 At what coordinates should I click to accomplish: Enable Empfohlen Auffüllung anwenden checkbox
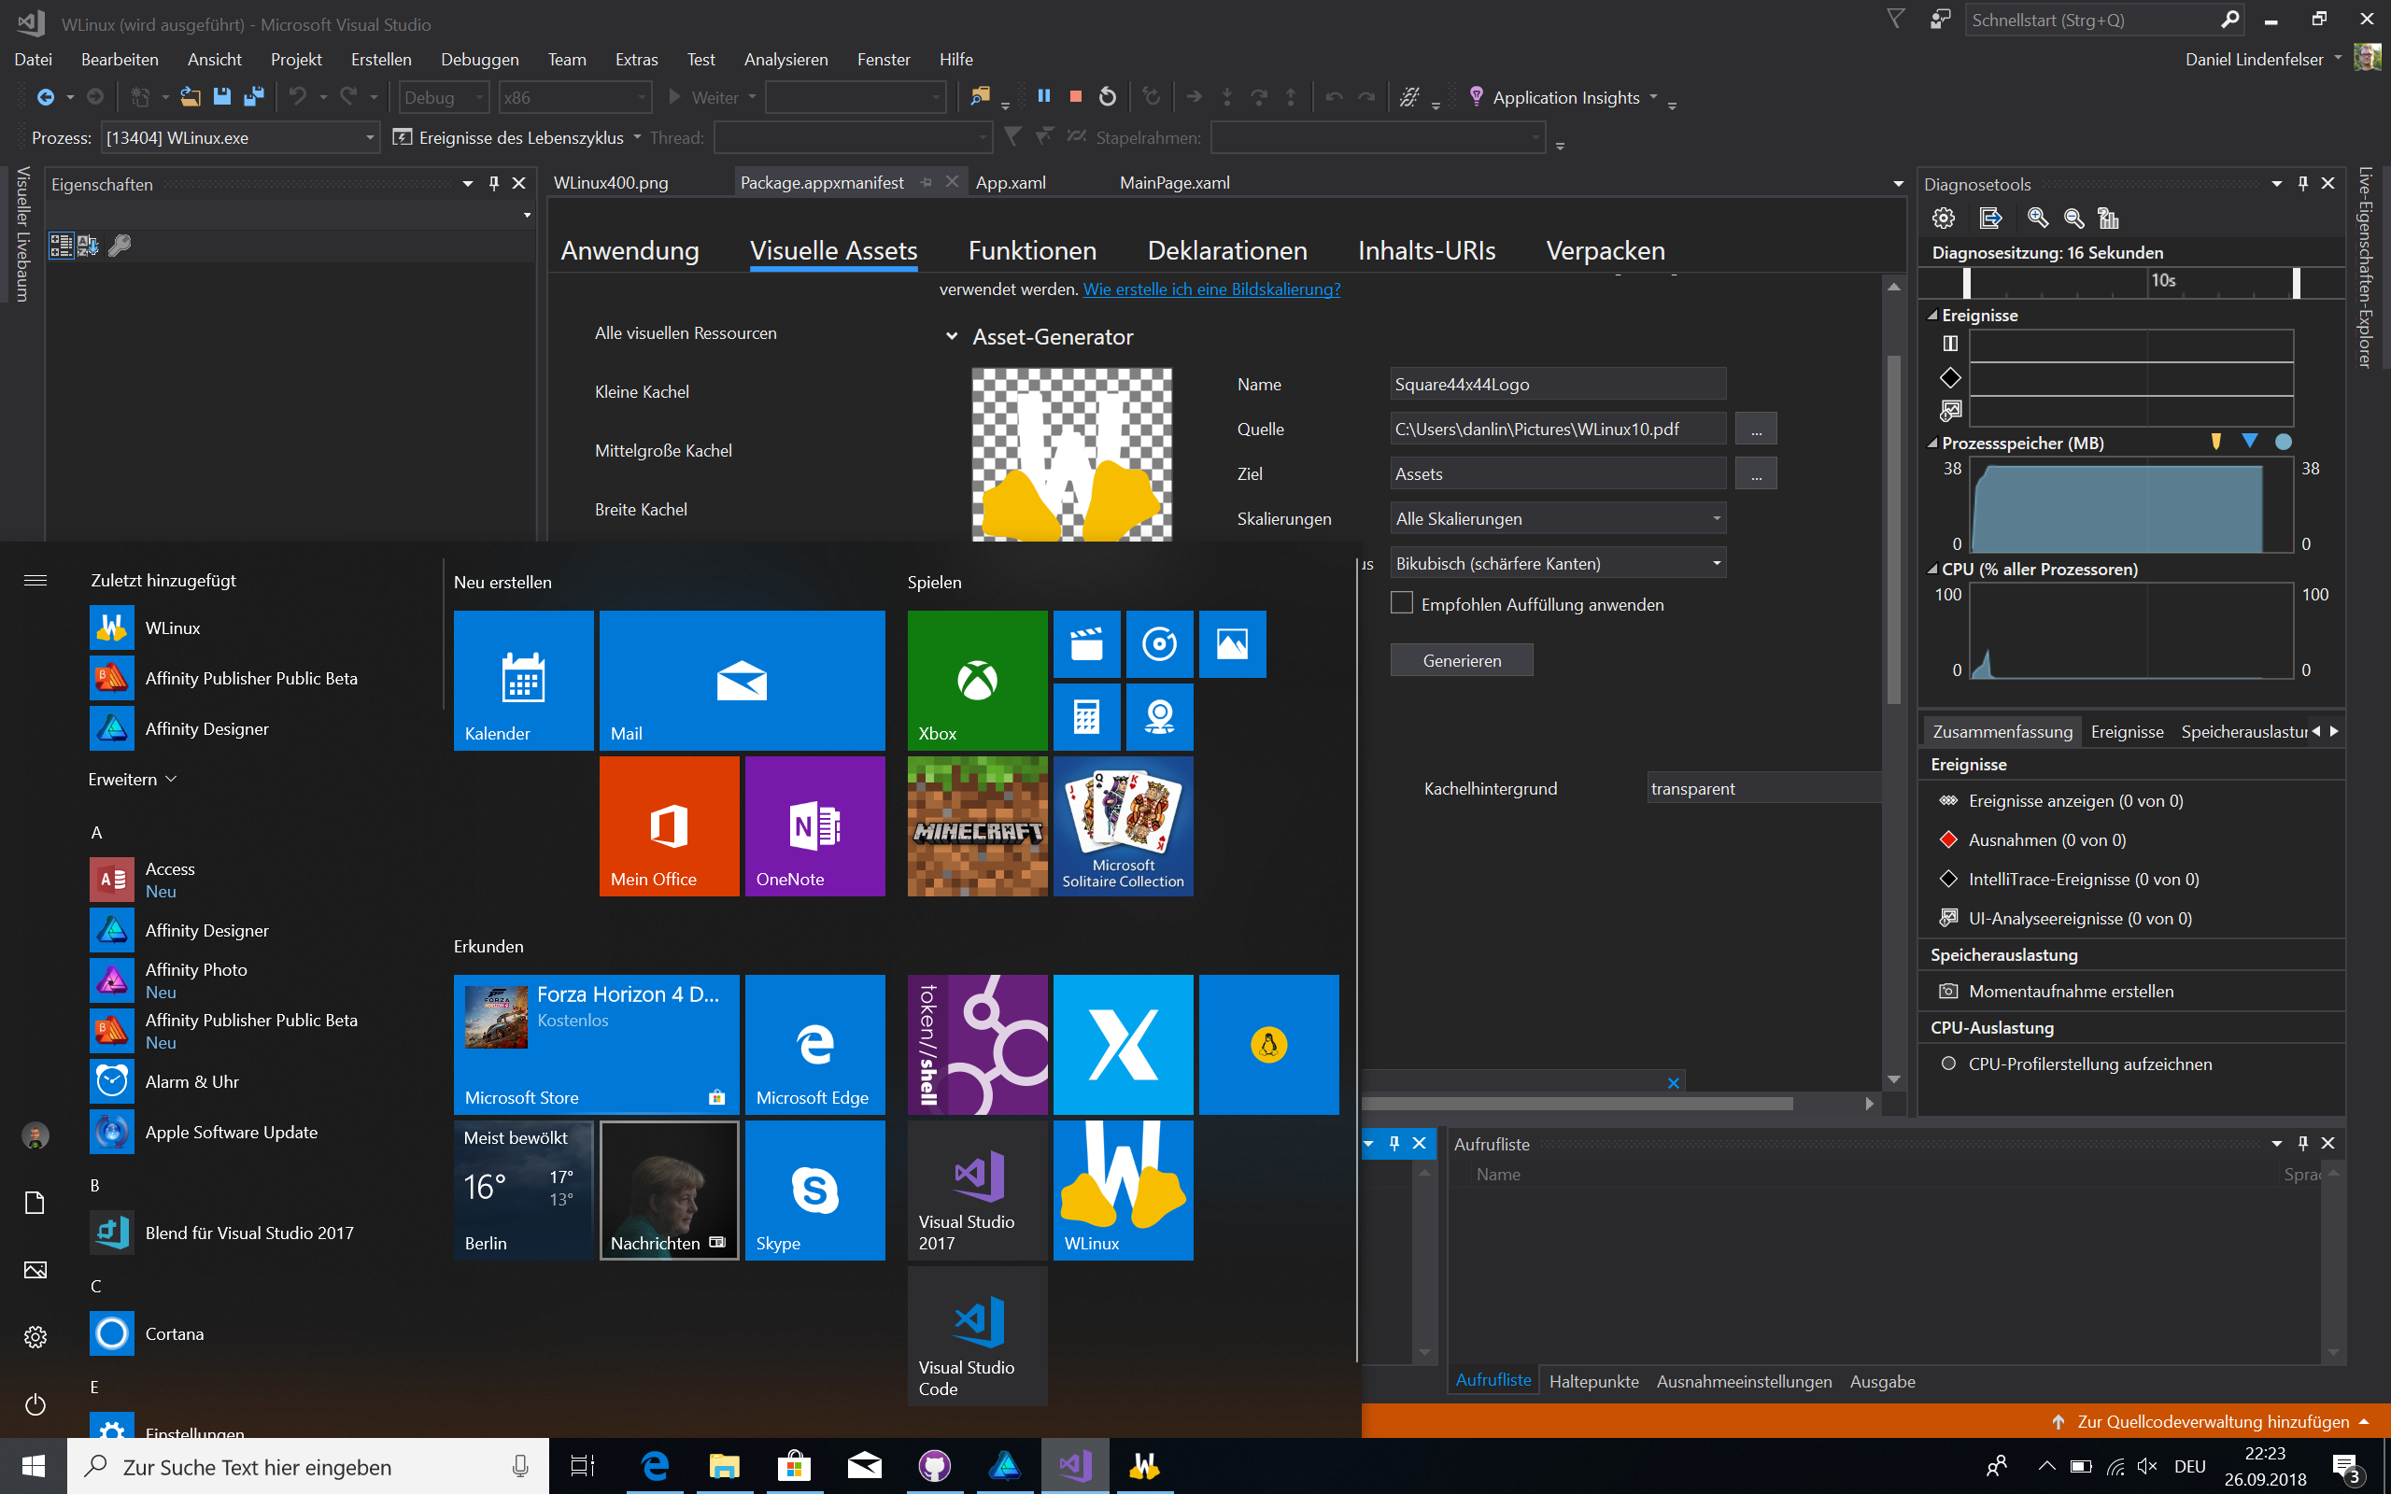click(1401, 604)
